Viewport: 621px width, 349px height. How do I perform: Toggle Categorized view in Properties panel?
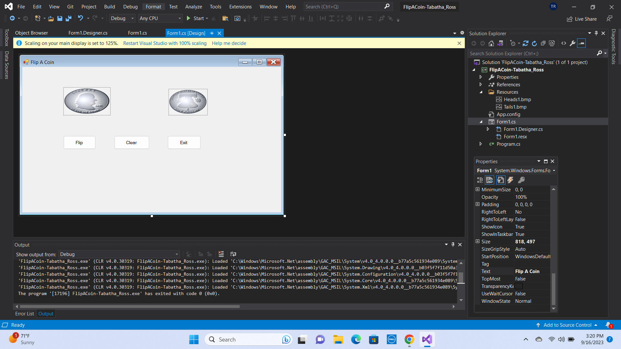(x=480, y=180)
